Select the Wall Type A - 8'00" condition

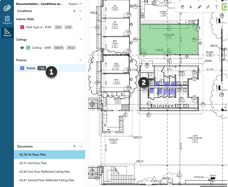pyautogui.click(x=49, y=27)
